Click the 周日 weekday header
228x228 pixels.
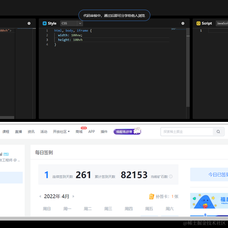47,209
